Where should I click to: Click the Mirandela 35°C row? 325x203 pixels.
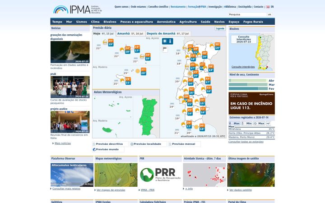click(x=251, y=129)
